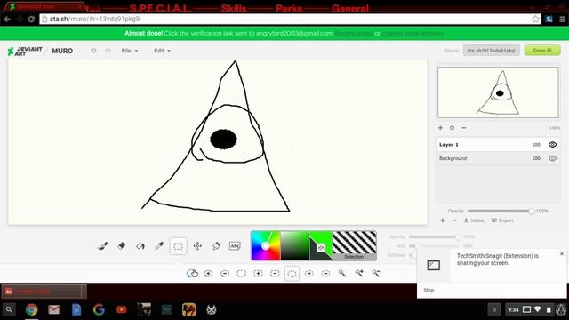Click the layer Opacity slider handle
Image resolution: width=569 pixels, height=320 pixels.
point(532,211)
